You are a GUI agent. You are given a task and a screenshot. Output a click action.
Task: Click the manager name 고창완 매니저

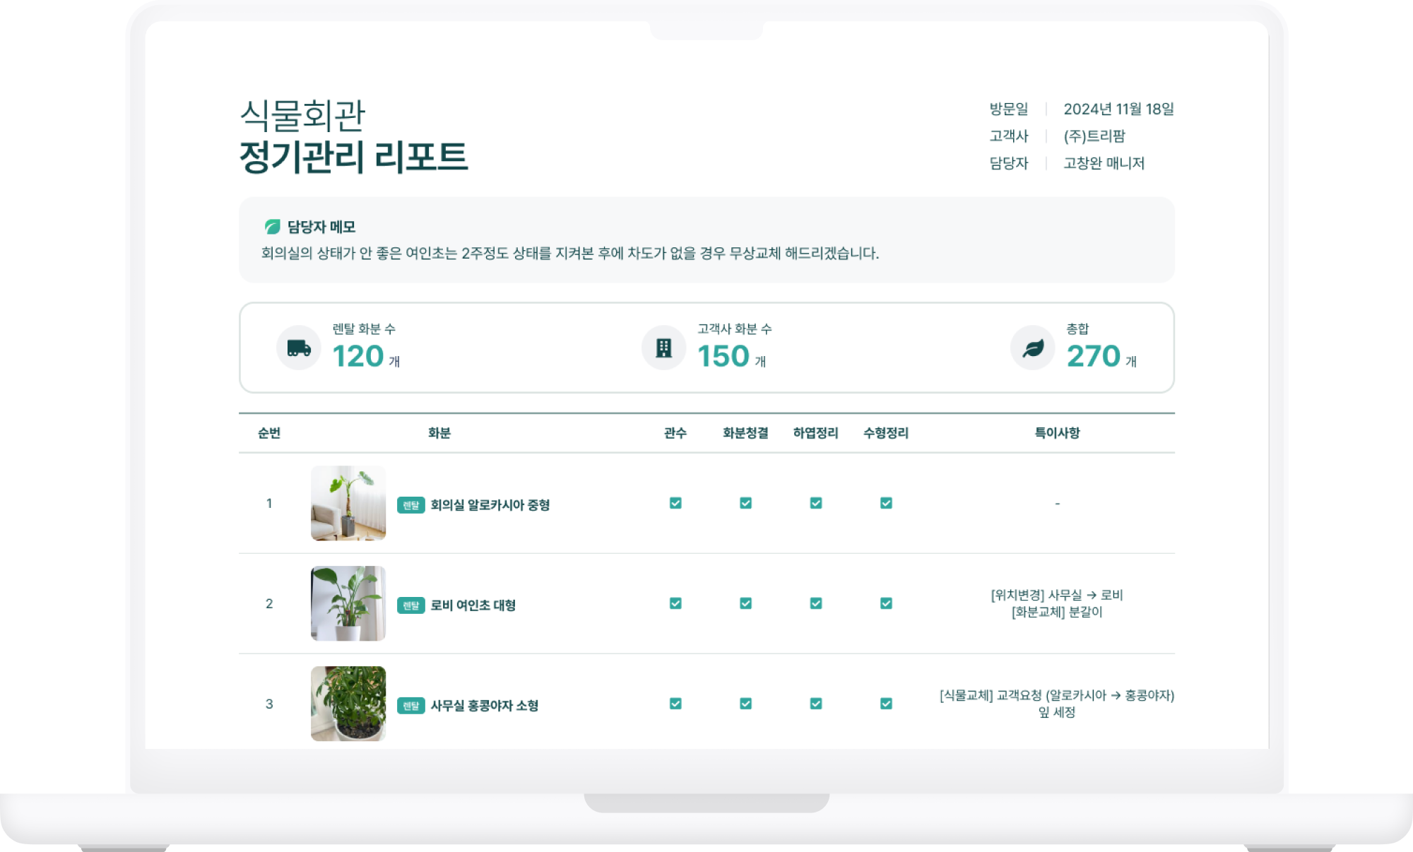(x=1104, y=163)
